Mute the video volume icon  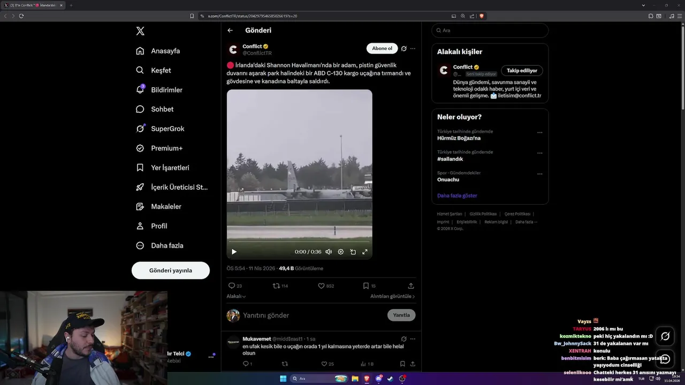(x=329, y=252)
